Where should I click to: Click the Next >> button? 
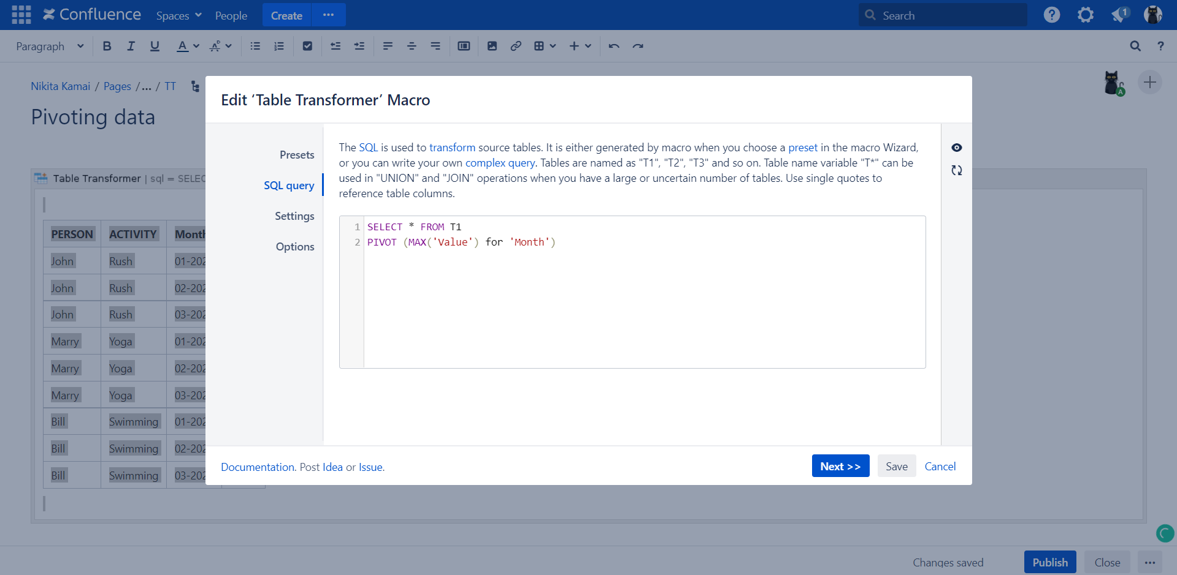tap(840, 466)
